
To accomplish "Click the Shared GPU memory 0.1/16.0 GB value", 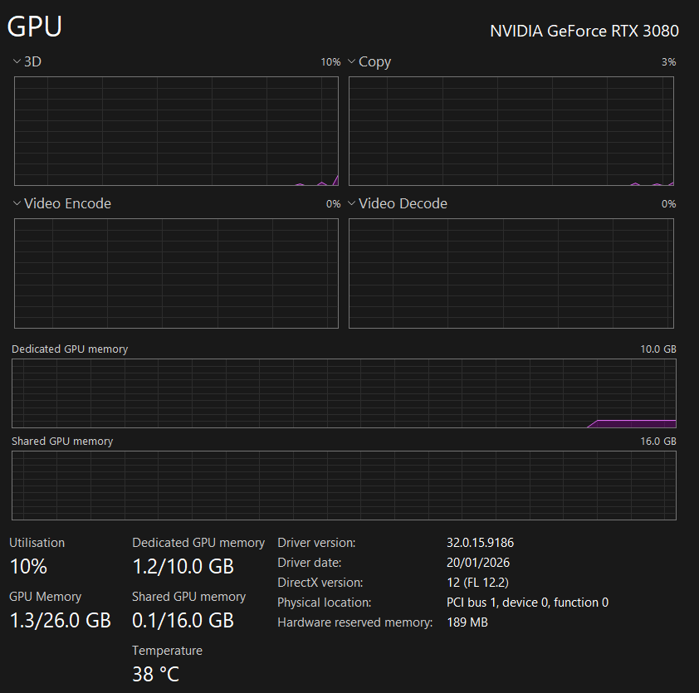I will coord(183,620).
